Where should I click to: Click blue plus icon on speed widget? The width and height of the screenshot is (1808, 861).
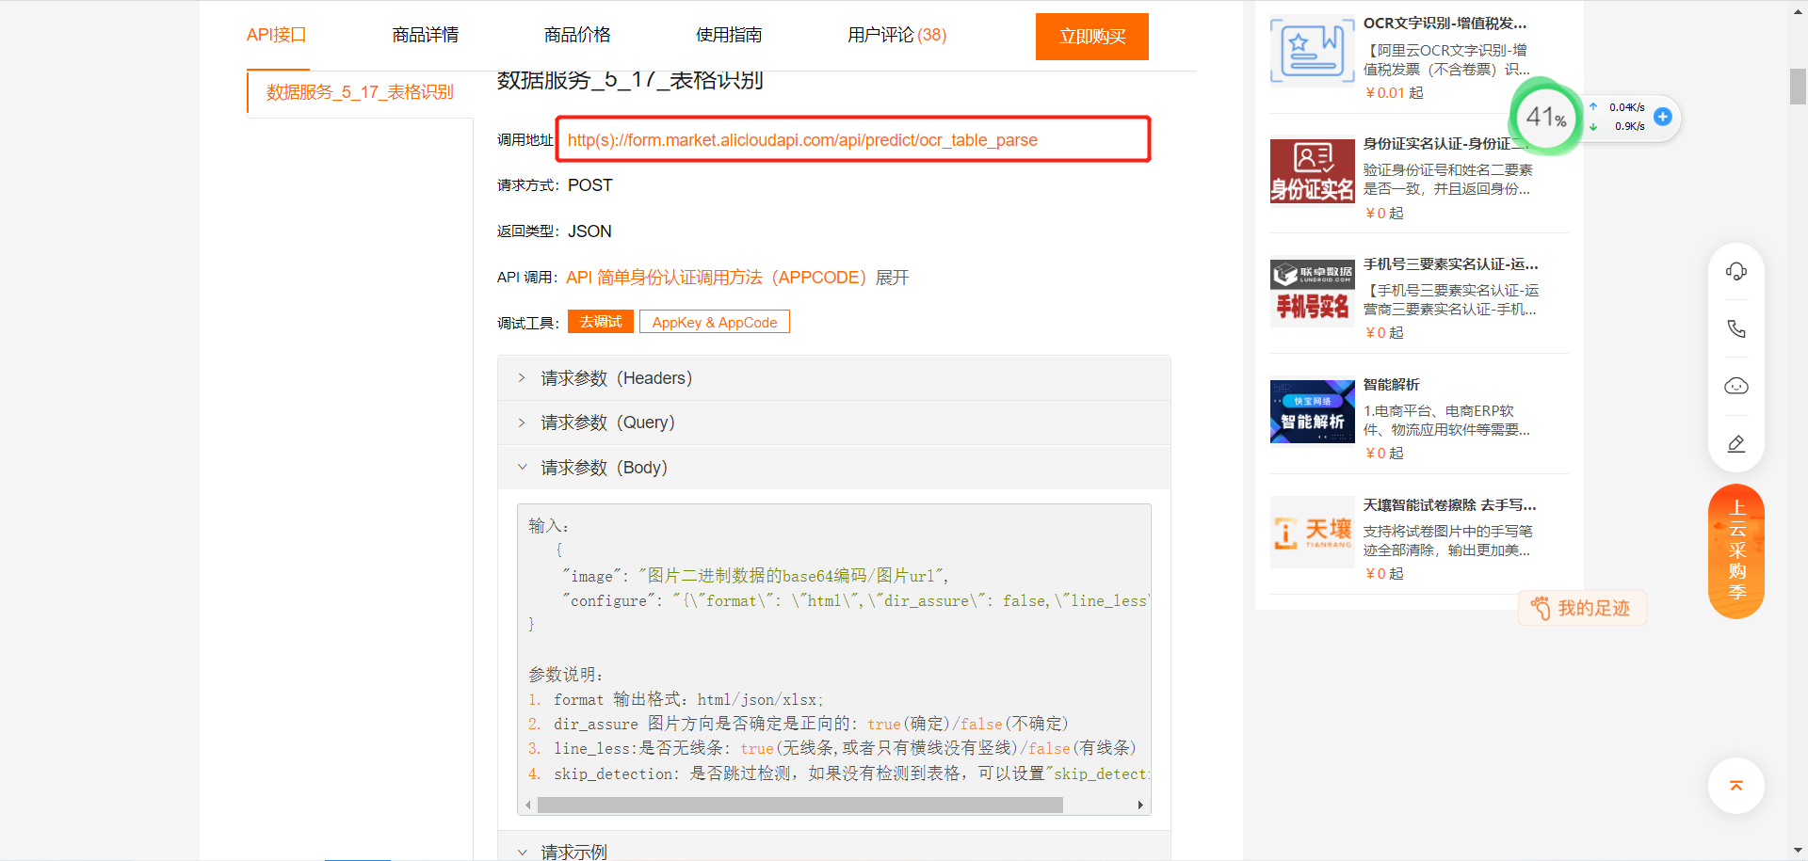(x=1663, y=117)
